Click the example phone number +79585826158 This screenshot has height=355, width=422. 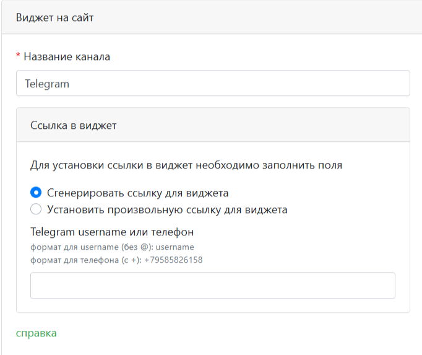click(x=173, y=260)
